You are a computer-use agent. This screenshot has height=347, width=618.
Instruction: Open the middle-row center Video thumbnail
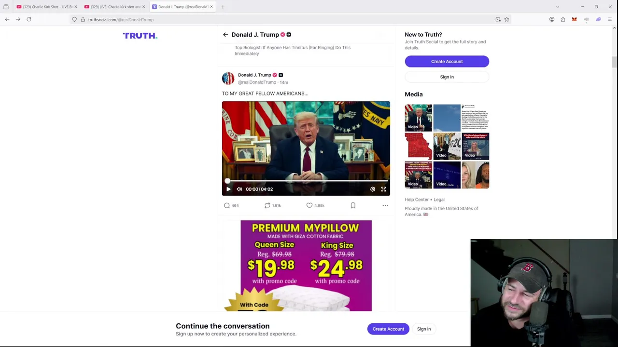[x=447, y=146]
